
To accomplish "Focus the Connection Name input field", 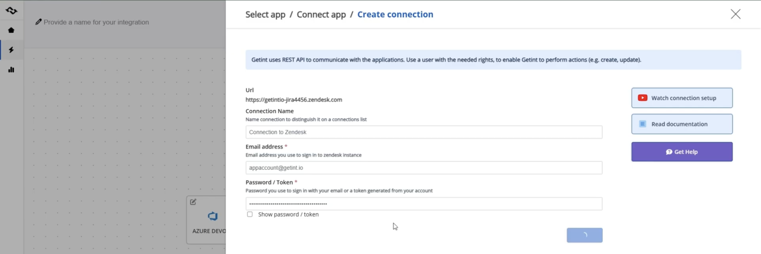I will [424, 132].
